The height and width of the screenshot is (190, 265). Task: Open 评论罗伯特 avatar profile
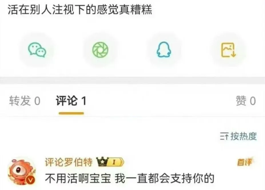point(22,171)
